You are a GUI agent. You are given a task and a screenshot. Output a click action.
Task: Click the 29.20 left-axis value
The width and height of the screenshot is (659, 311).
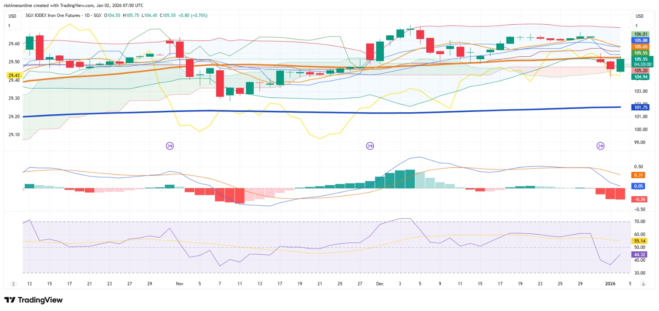coord(14,116)
